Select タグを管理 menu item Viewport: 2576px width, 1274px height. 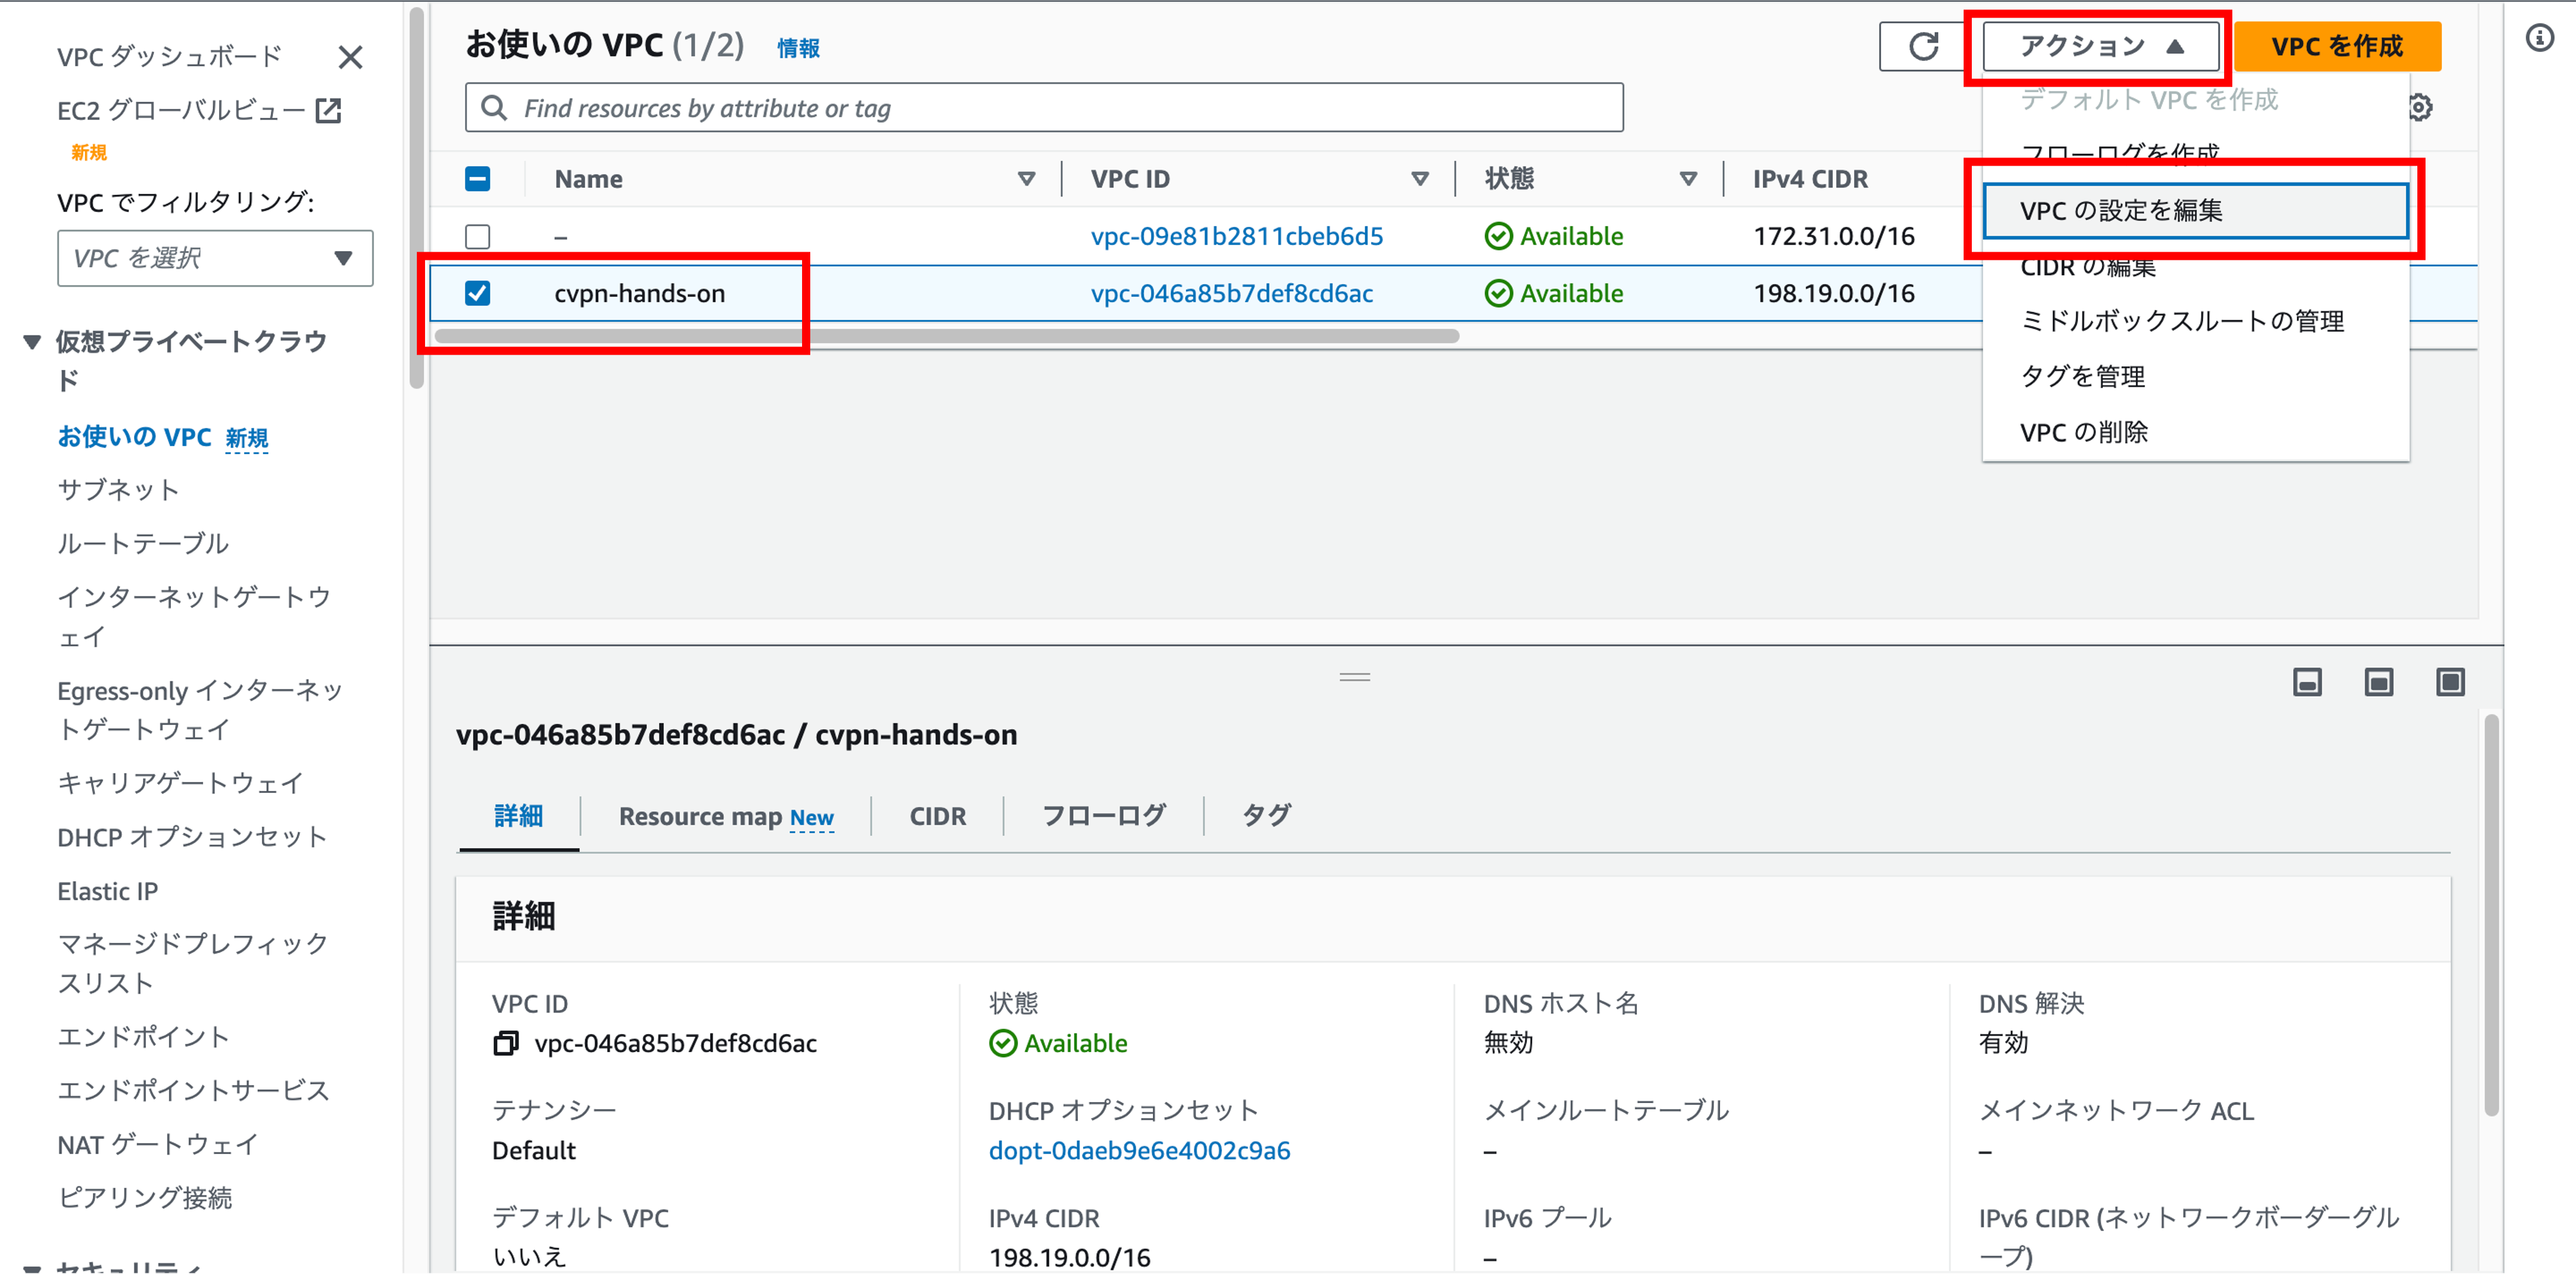click(2196, 377)
